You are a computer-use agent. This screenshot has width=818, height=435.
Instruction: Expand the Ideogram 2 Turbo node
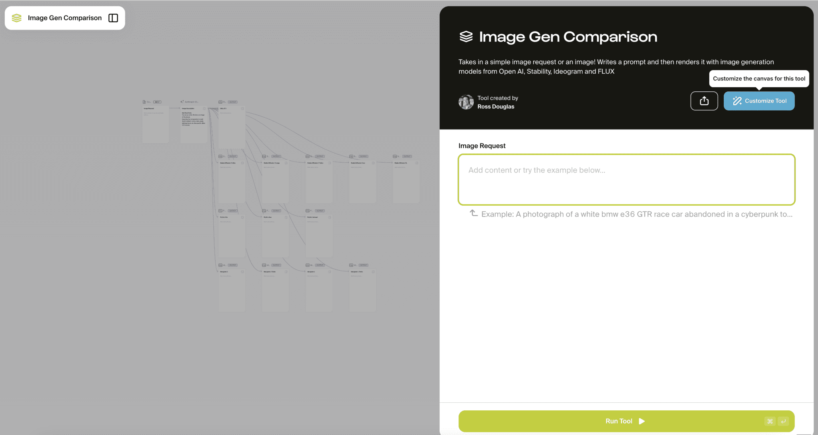point(286,272)
